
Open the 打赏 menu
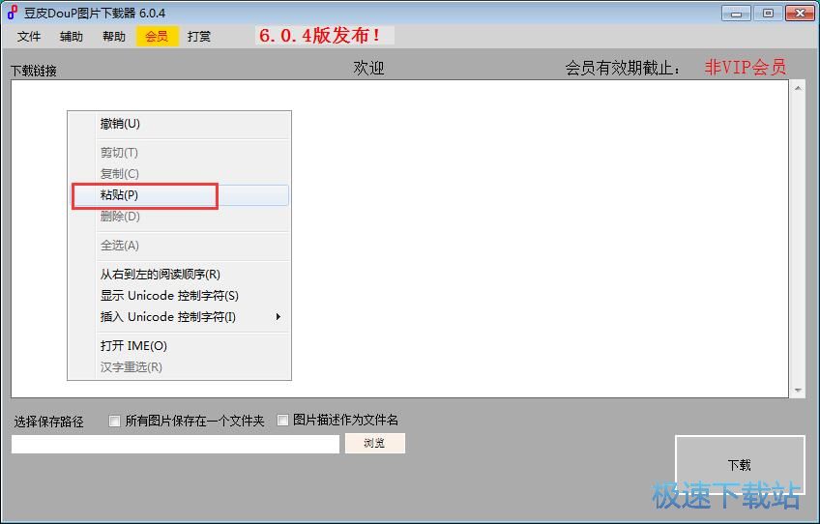pyautogui.click(x=199, y=37)
